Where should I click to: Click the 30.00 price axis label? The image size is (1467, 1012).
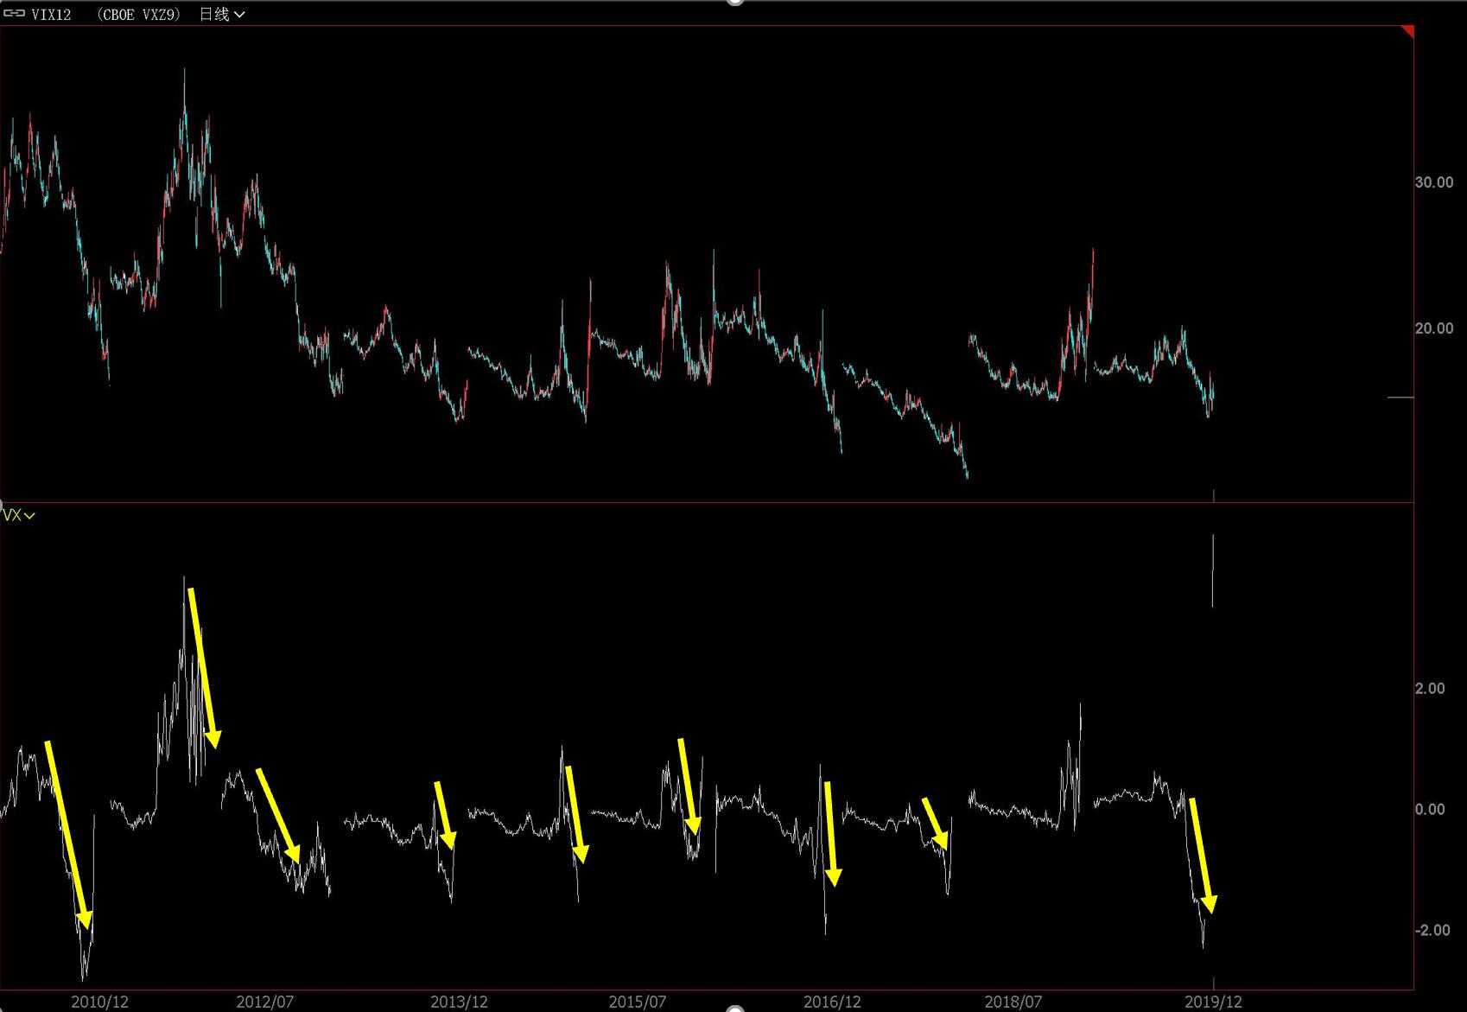point(1433,182)
